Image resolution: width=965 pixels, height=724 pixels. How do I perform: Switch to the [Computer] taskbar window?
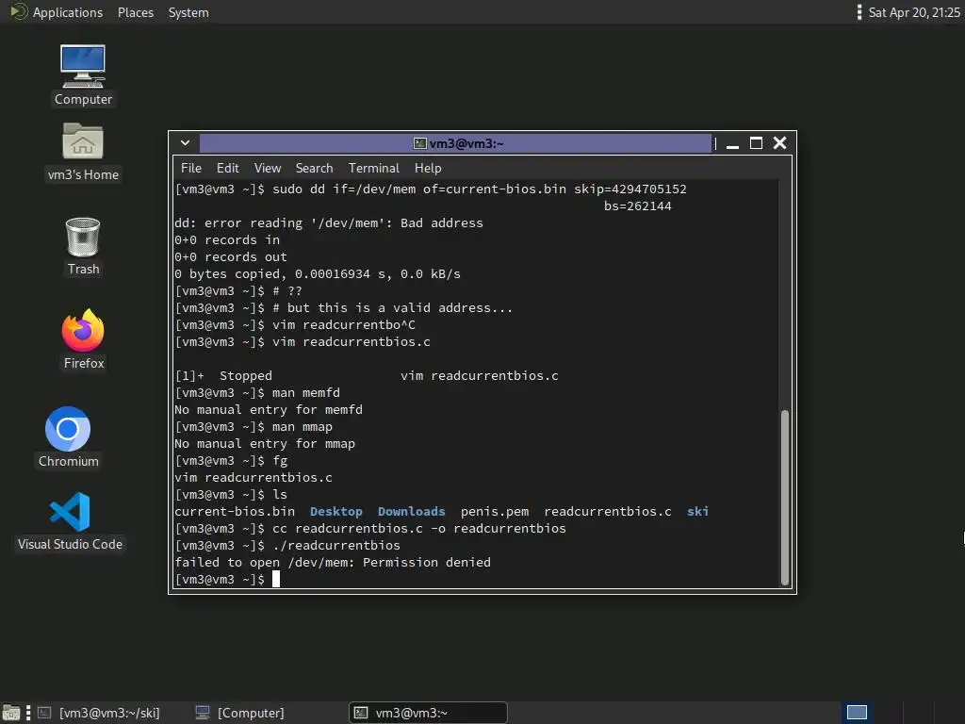241,713
